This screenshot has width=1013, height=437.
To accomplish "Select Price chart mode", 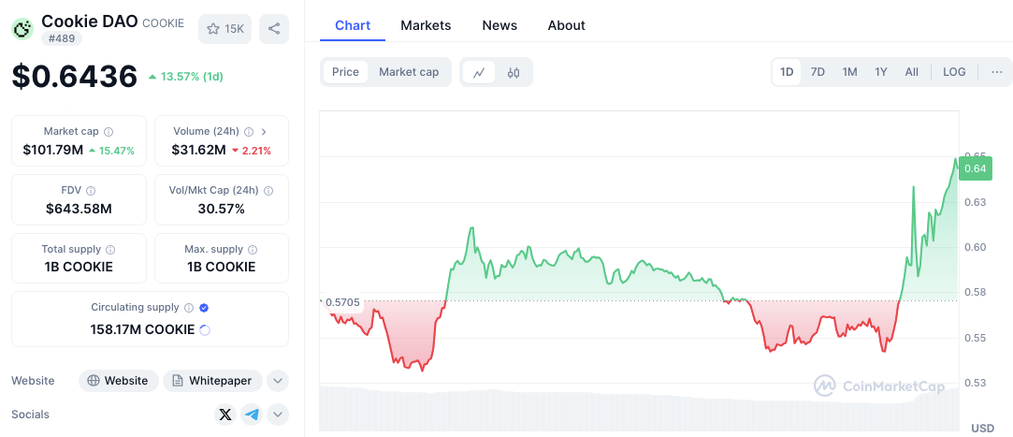I will (x=346, y=72).
